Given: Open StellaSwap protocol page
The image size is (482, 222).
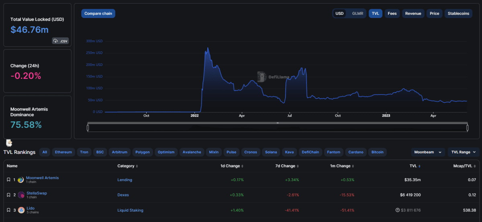Looking at the screenshot, I should [37, 193].
